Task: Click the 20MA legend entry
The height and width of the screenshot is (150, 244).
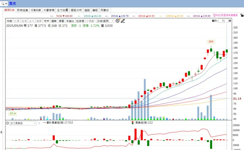Action: click(x=117, y=16)
